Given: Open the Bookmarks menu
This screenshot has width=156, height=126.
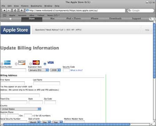Looking at the screenshot, I should point(36,6).
